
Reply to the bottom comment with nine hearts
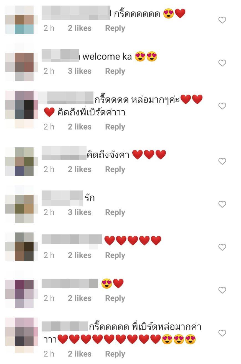click(115, 354)
